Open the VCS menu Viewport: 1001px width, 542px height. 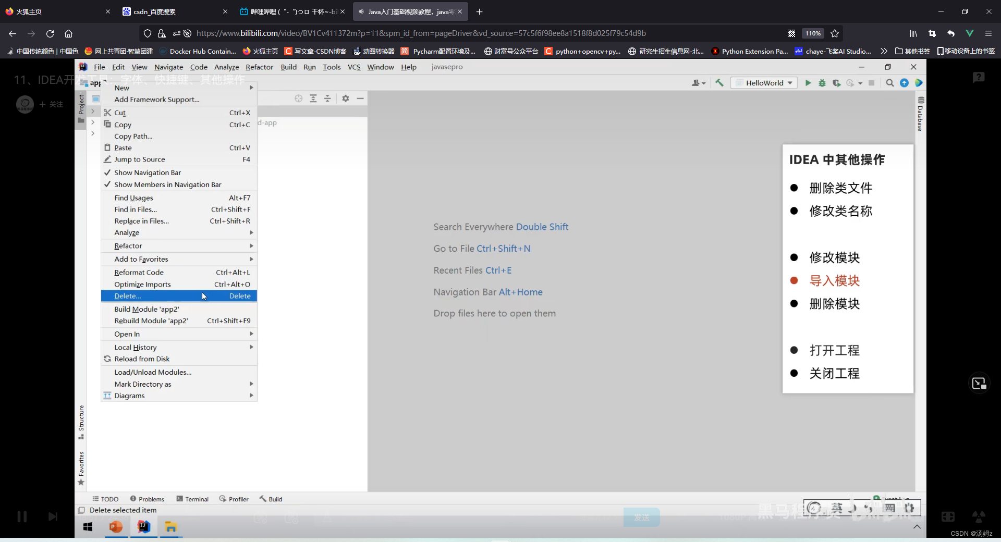pos(354,67)
